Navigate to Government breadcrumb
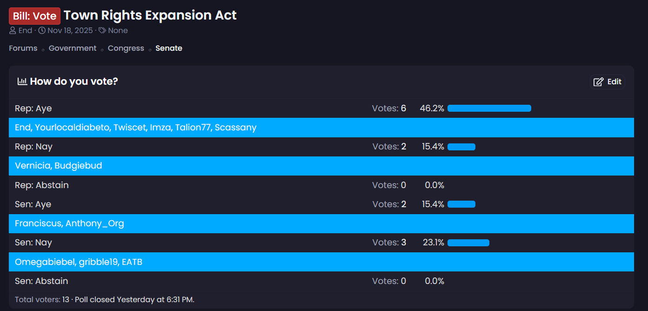The height and width of the screenshot is (311, 648). [x=73, y=48]
